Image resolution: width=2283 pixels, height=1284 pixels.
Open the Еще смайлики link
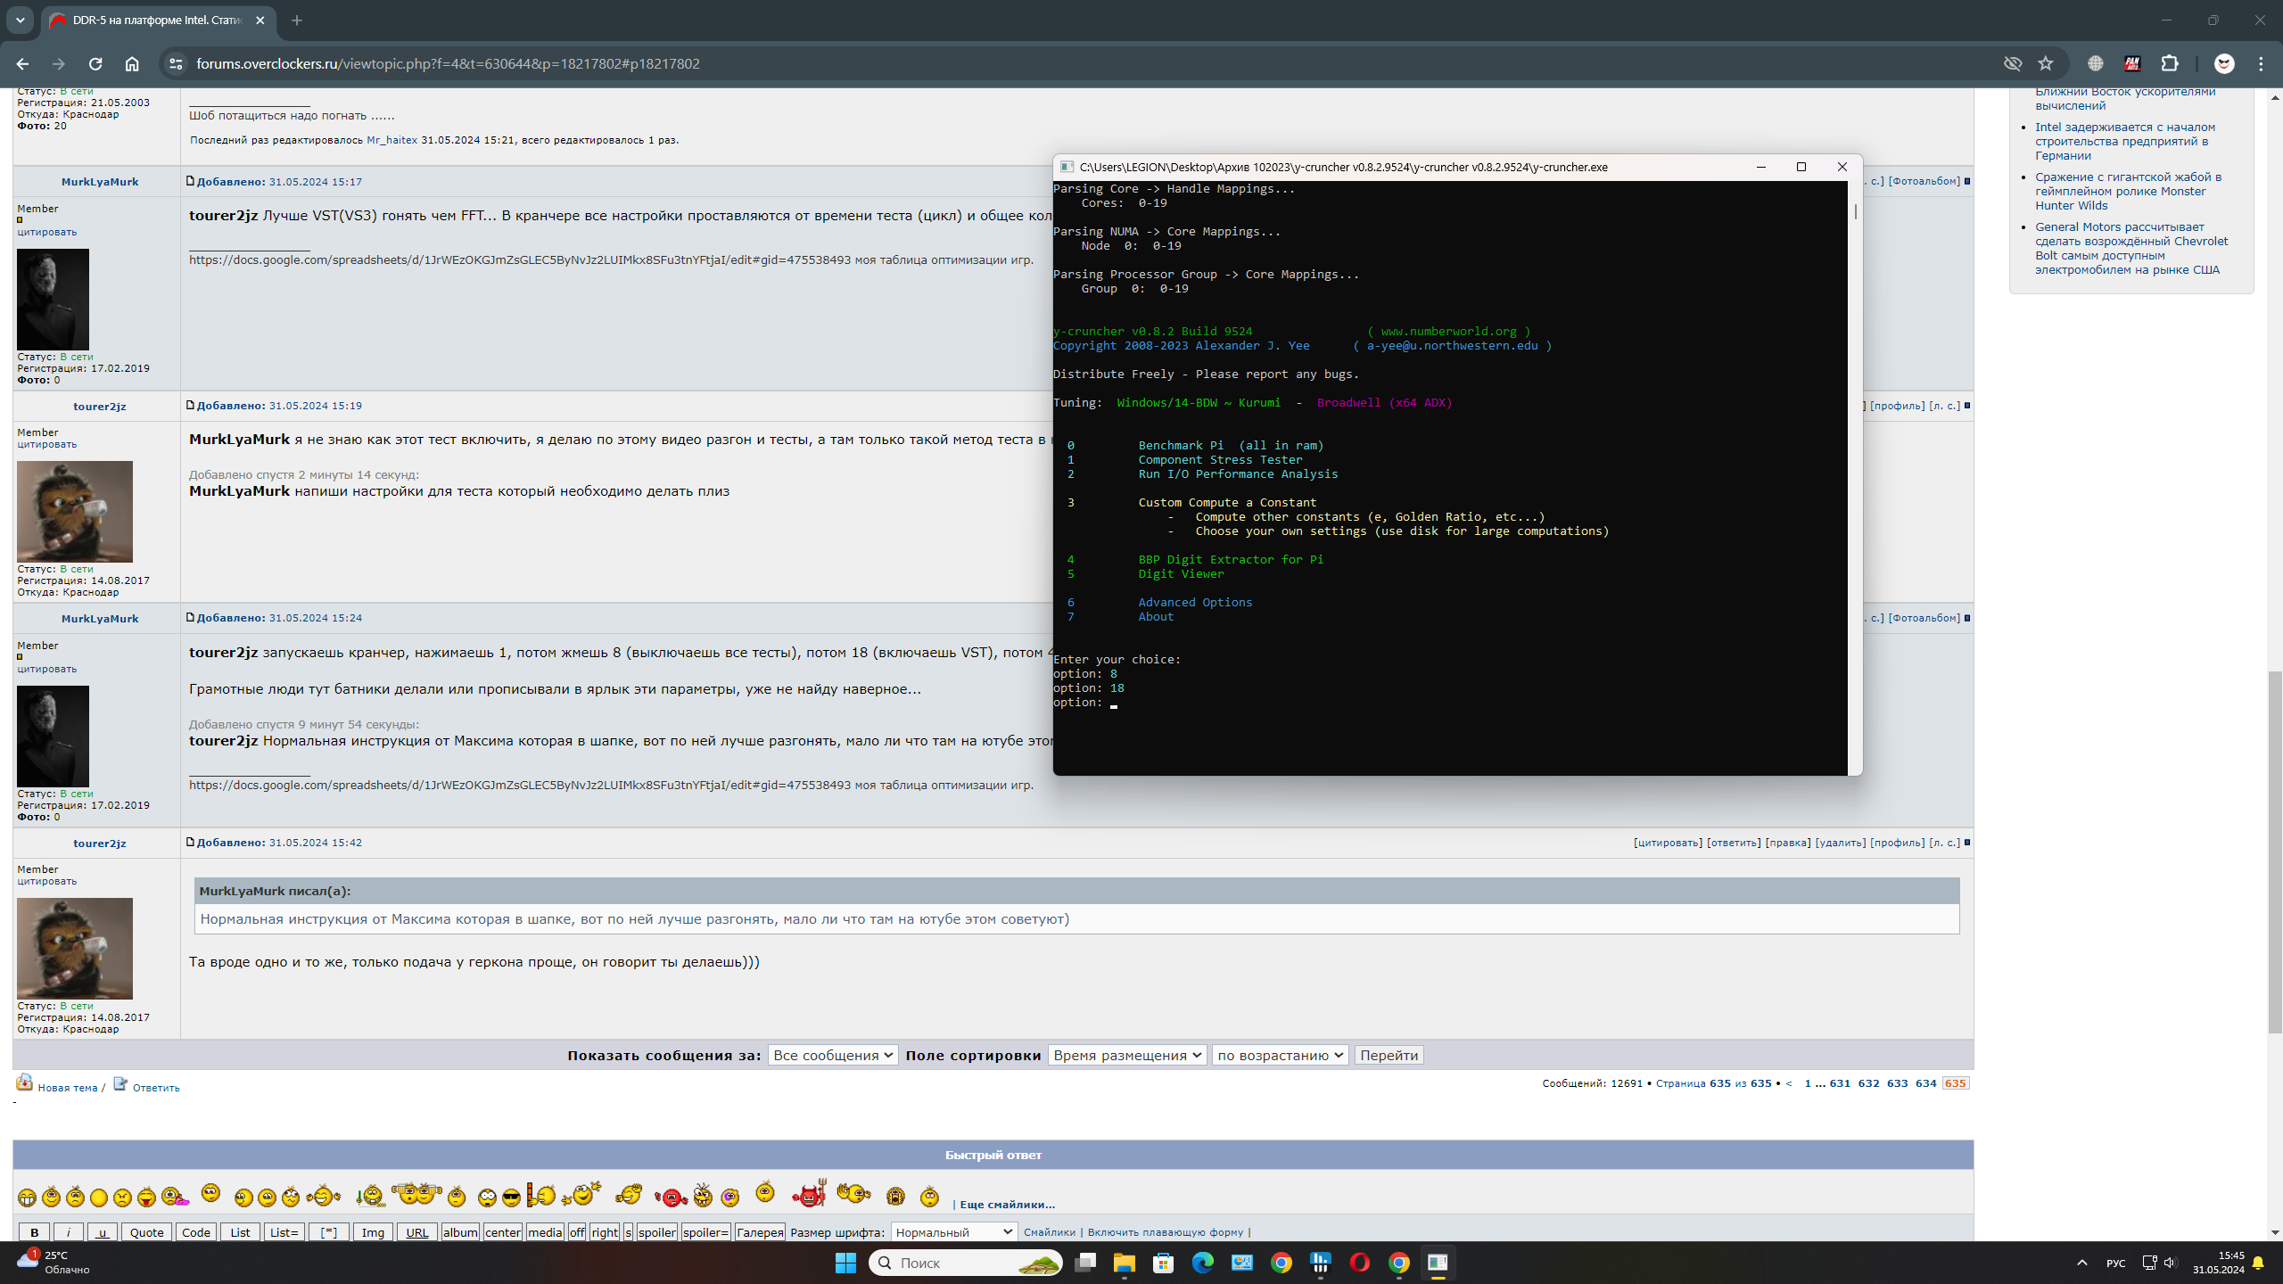pos(1007,1205)
